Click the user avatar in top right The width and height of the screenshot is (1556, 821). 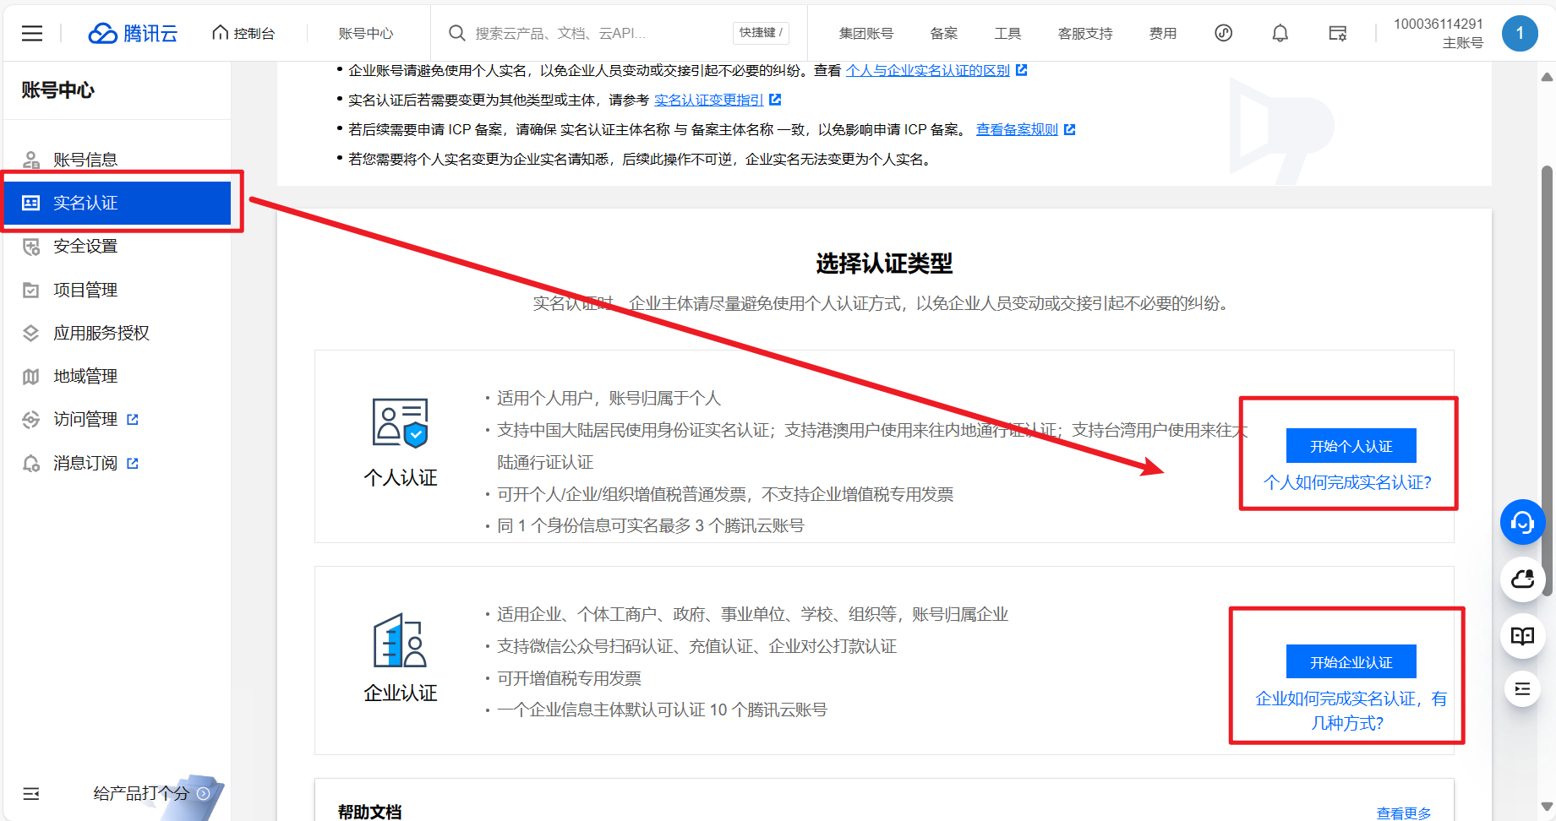pyautogui.click(x=1519, y=33)
